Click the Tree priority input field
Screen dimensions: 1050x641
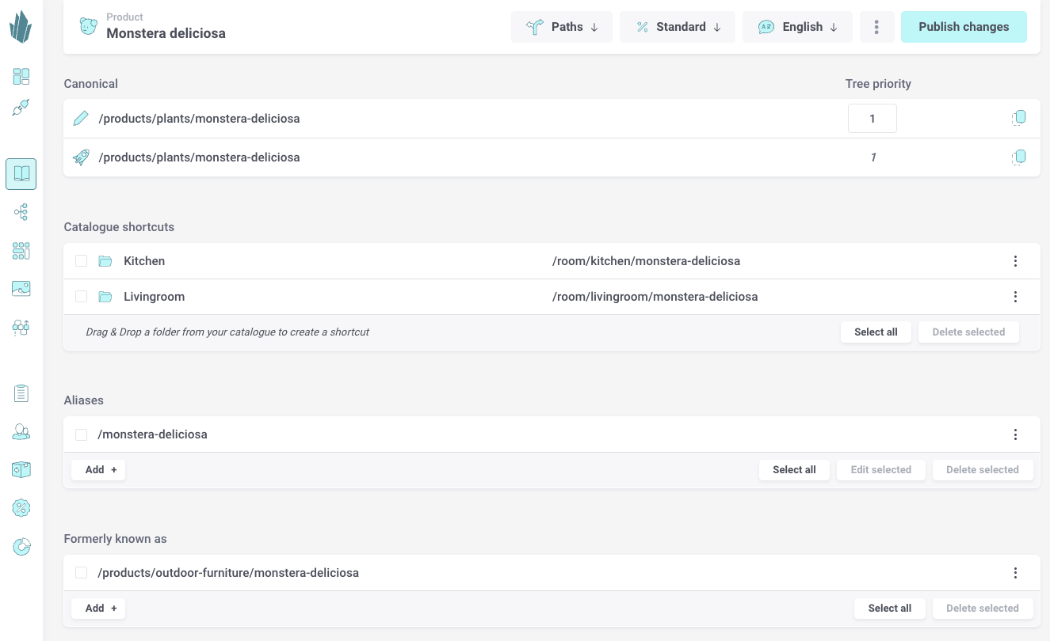pyautogui.click(x=872, y=119)
